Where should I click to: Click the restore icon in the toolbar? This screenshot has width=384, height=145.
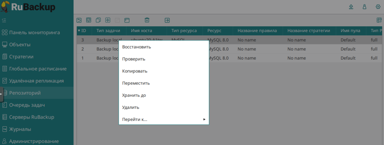[x=79, y=20]
